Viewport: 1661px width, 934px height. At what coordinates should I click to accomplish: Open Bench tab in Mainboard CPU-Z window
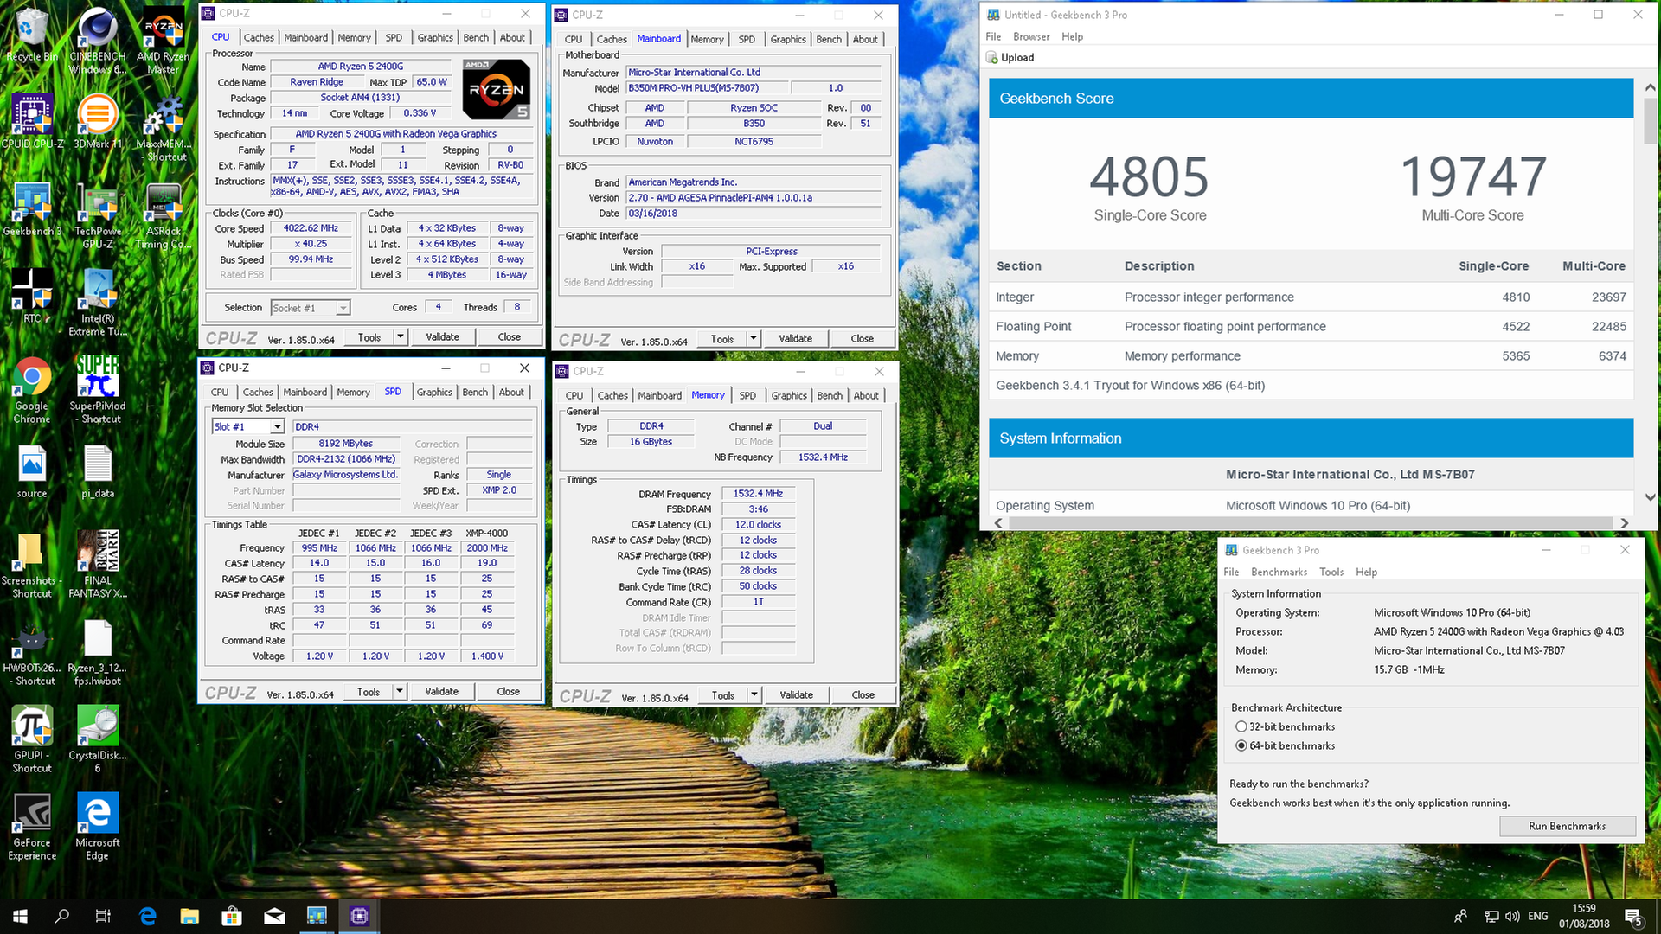[829, 40]
